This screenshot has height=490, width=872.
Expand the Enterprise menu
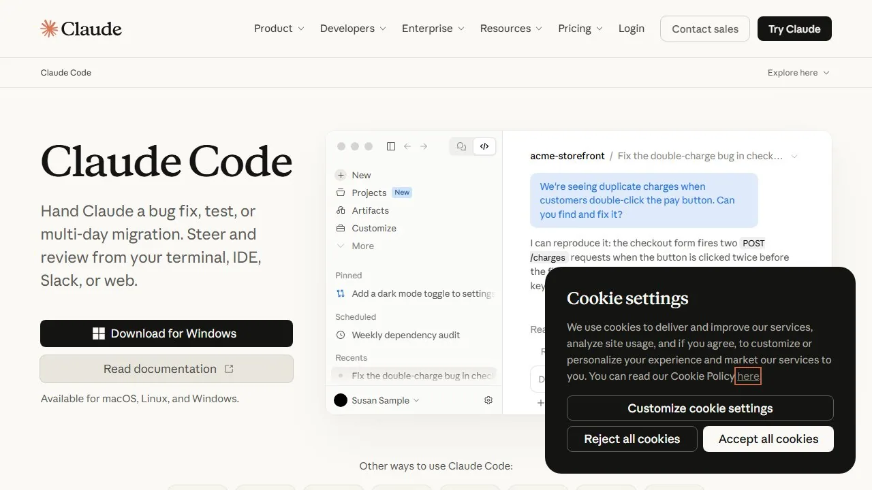[433, 29]
